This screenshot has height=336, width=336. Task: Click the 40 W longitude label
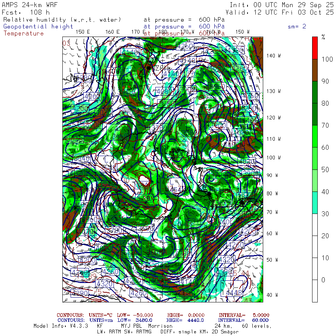tap(274, 295)
